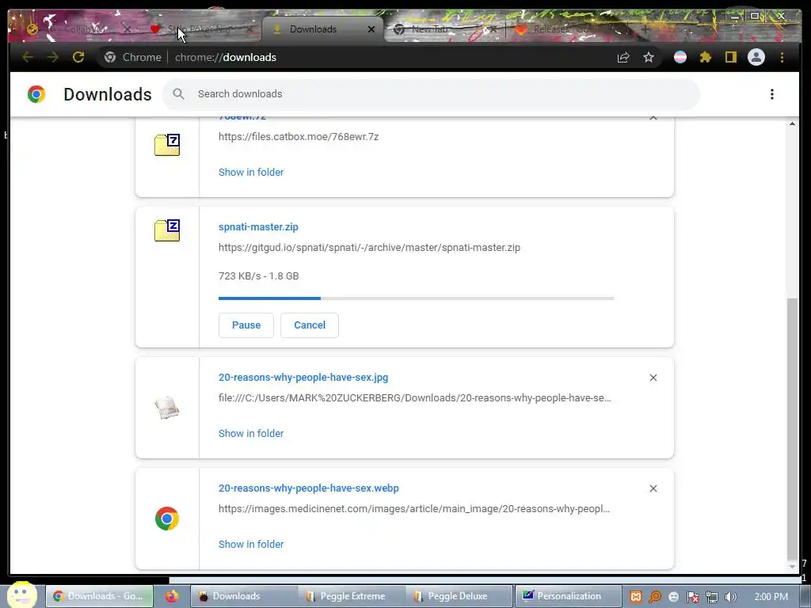Viewport: 811px width, 608px height.
Task: Open the Extensions puzzle icon
Action: tap(706, 57)
